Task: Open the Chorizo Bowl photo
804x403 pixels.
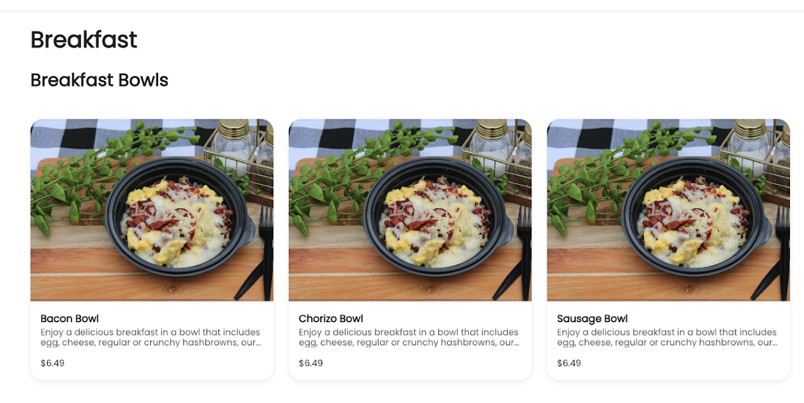Action: 410,210
